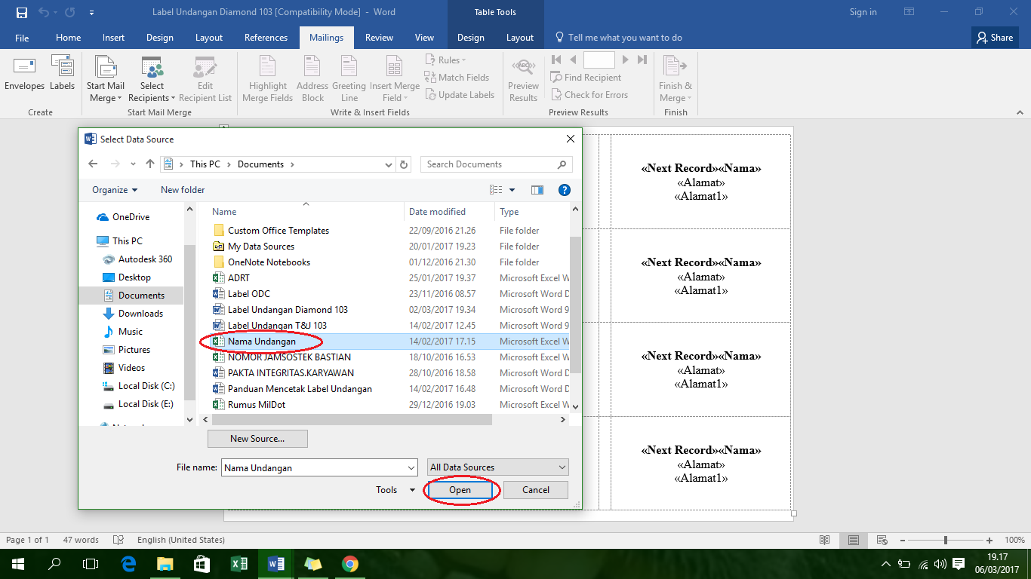Open File Explorer from the taskbar

click(x=165, y=563)
